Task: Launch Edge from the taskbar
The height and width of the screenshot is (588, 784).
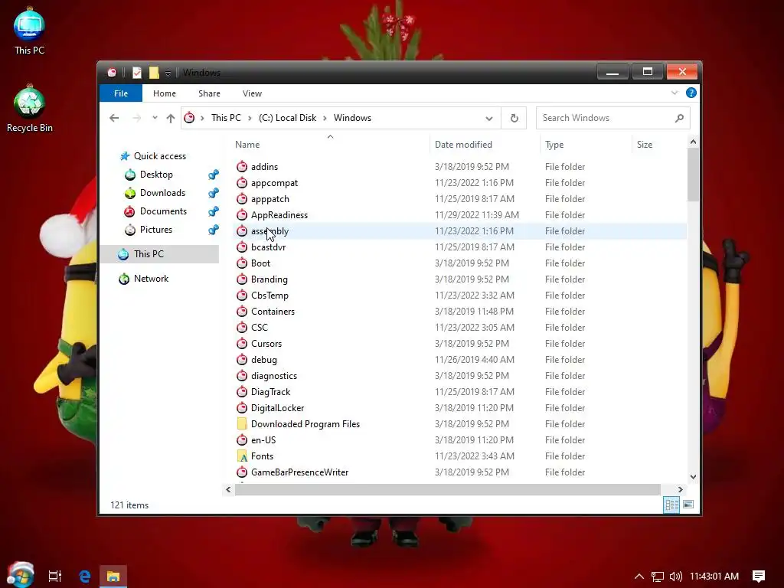Action: click(84, 576)
